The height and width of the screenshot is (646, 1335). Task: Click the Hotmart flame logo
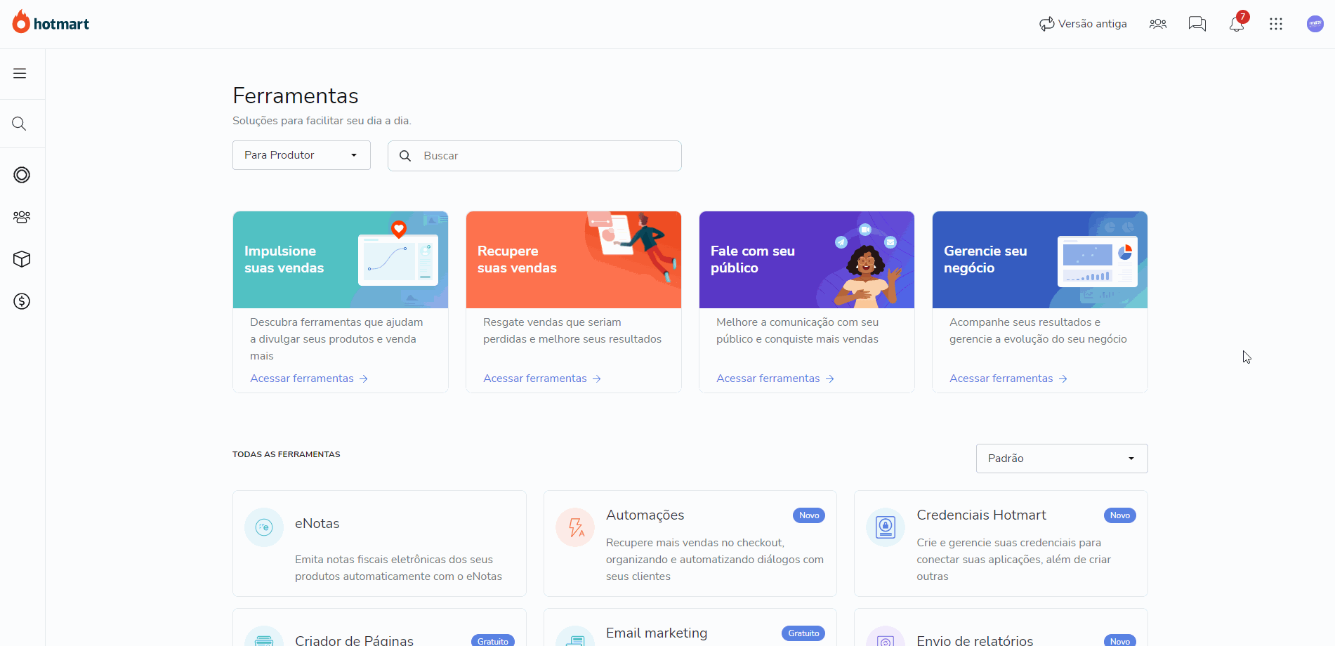[x=21, y=22]
